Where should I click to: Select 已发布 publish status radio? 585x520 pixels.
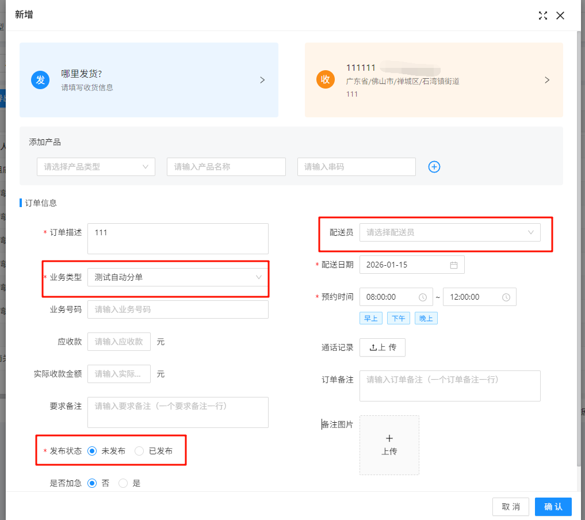pyautogui.click(x=139, y=451)
